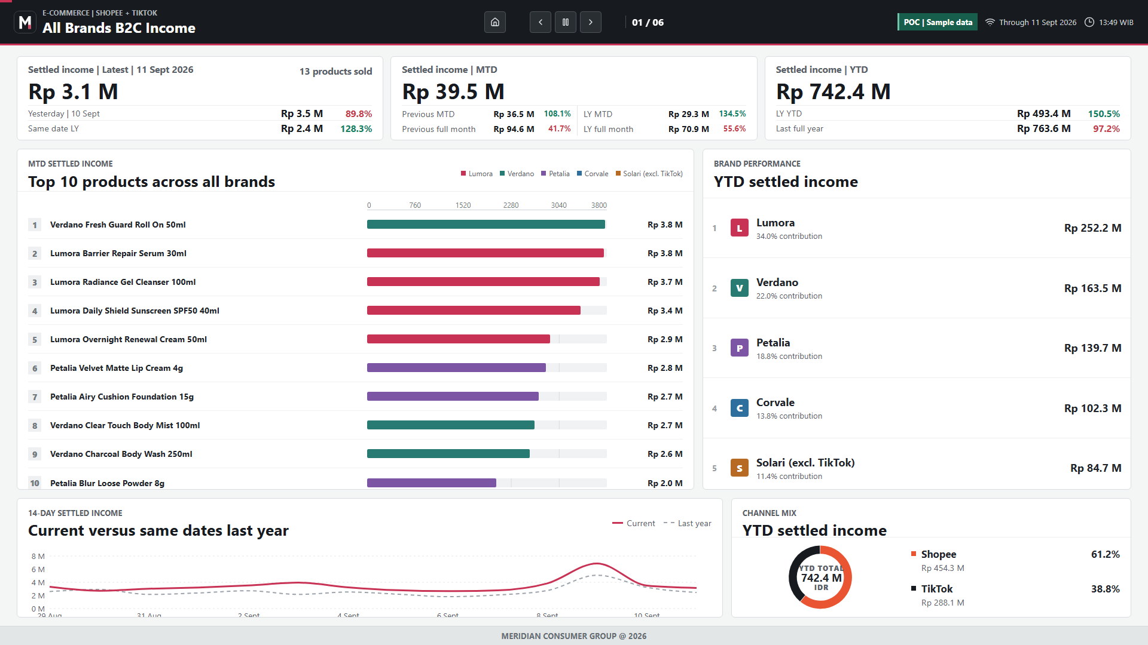The width and height of the screenshot is (1148, 645).
Task: Click the POC | Sample data badge
Action: coord(938,22)
